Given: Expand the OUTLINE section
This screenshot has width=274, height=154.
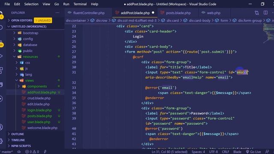Looking at the screenshot, I should point(18,134).
